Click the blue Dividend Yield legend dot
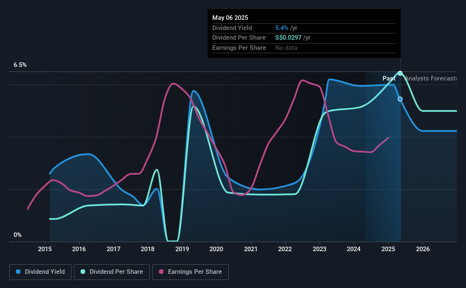 [18, 272]
